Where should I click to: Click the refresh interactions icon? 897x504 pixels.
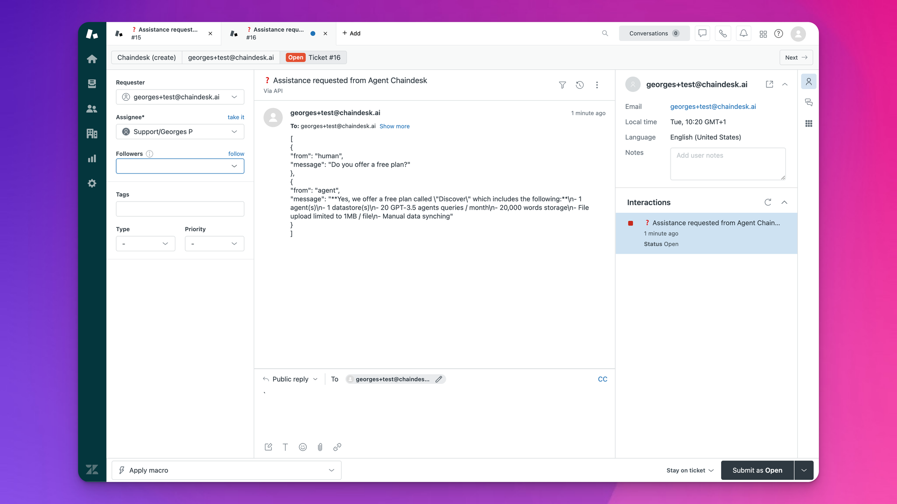(768, 202)
